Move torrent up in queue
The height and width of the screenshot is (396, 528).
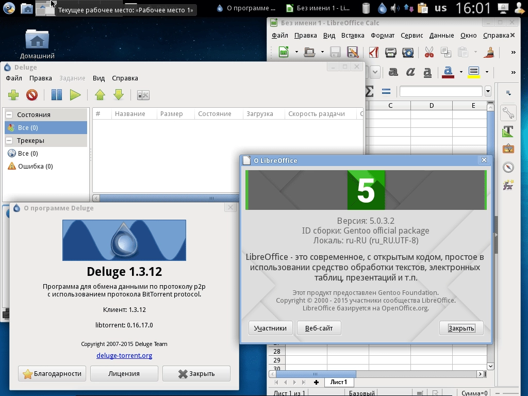tap(100, 95)
